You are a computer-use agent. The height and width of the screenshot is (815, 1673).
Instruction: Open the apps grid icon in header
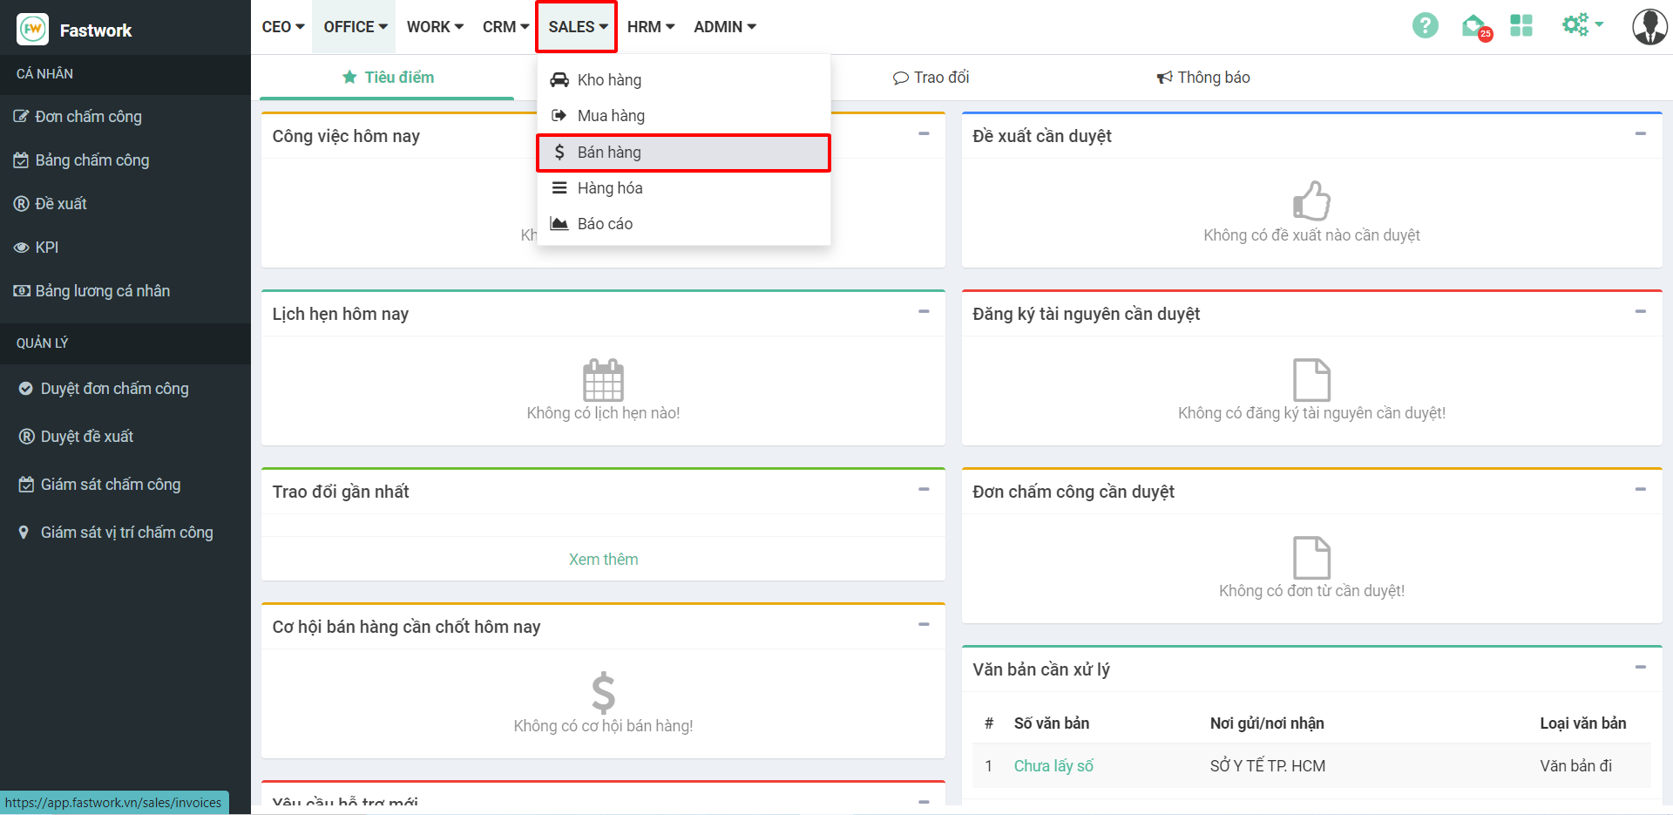click(x=1521, y=26)
